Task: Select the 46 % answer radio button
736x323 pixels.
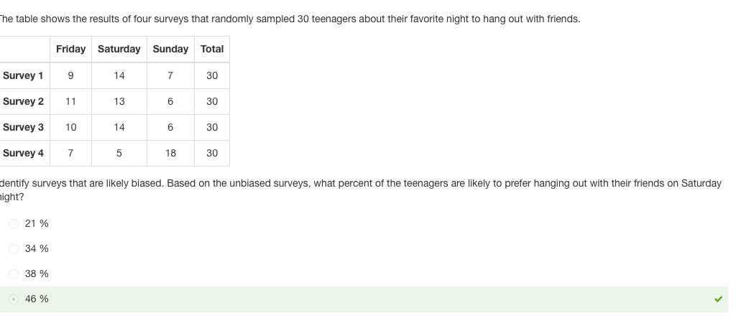Action: point(14,299)
